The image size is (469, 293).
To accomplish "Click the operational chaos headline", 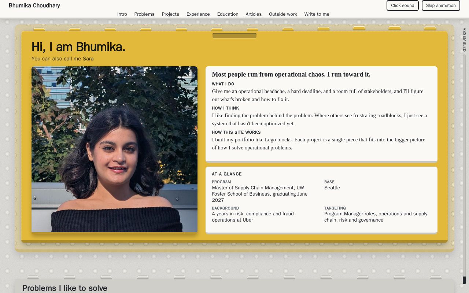I will (x=291, y=74).
